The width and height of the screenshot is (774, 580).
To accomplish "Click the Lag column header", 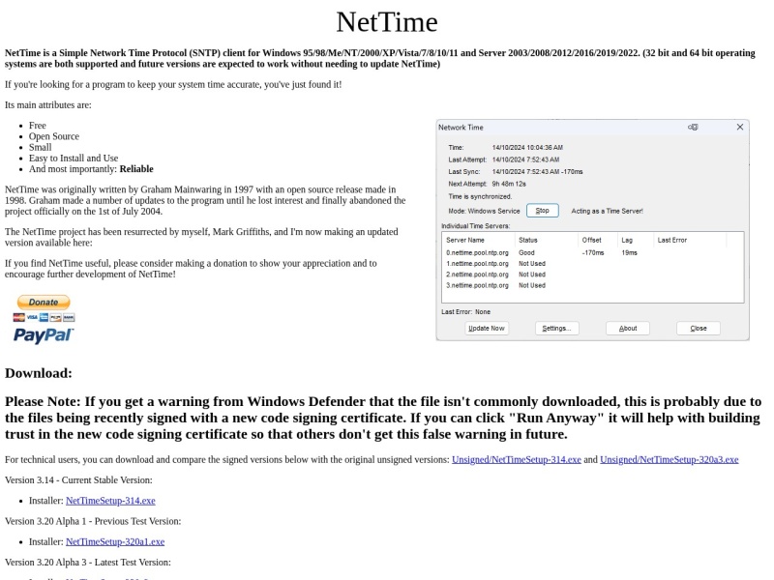I will [x=627, y=240].
